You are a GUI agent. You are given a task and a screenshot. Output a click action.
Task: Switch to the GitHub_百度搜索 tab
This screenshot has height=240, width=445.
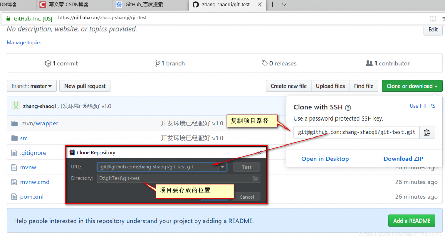pos(151,5)
